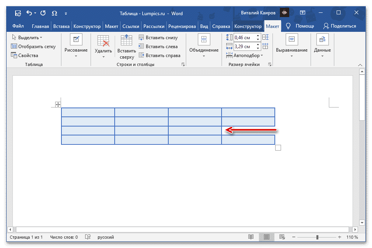This screenshot has height=248, width=372.
Task: Click the Omega symbol icon
Action: [x=54, y=14]
